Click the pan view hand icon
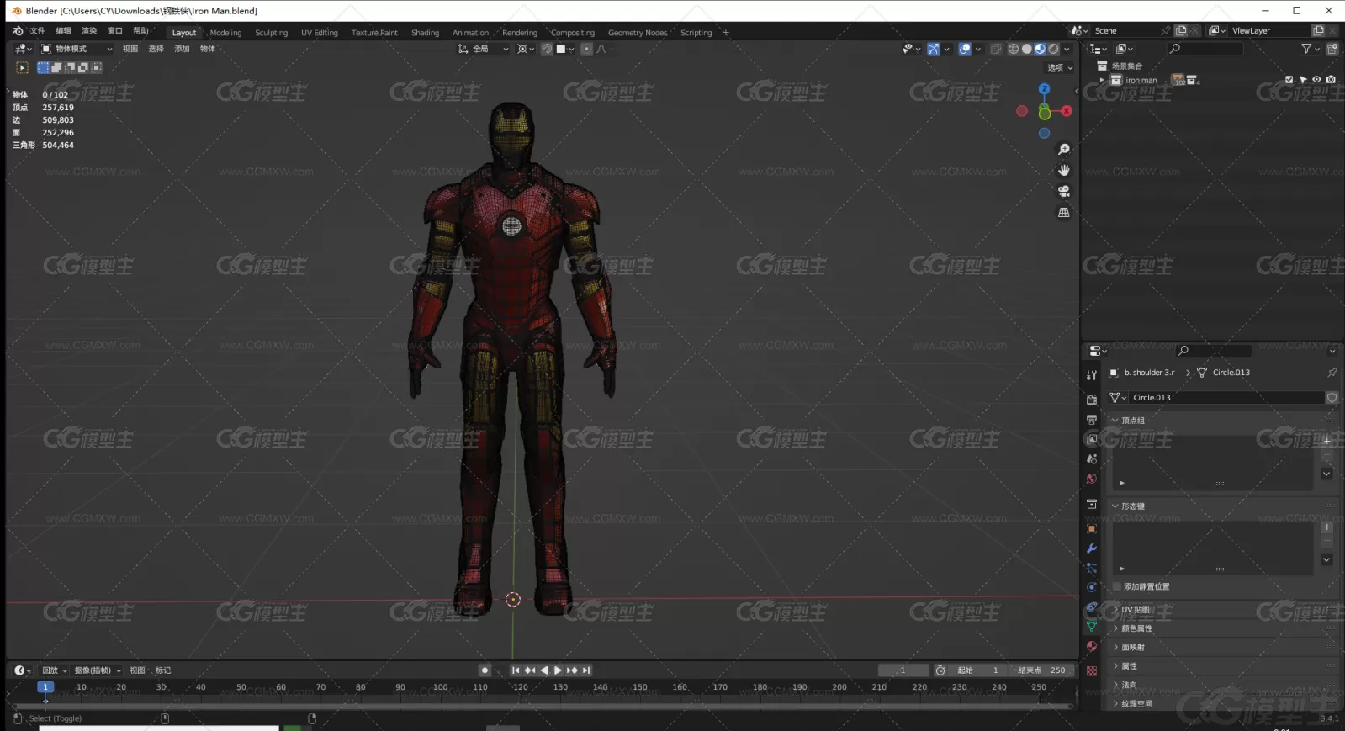The image size is (1345, 731). point(1064,170)
